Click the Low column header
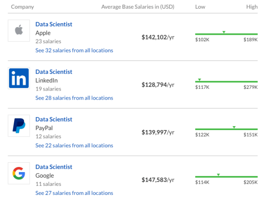This screenshot has width=263, height=203. 200,7
